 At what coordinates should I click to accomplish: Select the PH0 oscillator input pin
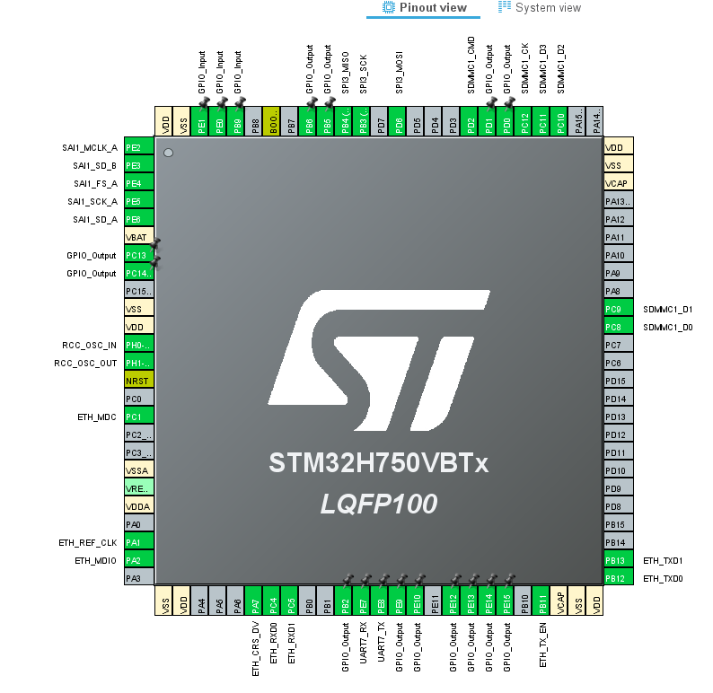[139, 345]
